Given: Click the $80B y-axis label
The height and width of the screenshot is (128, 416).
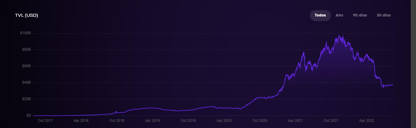Looking at the screenshot, I should pos(26,49).
